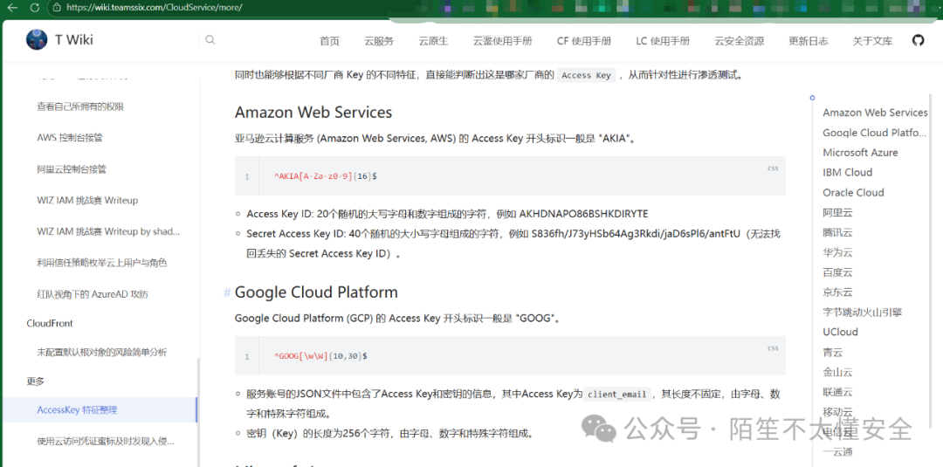Image resolution: width=943 pixels, height=467 pixels.
Task: Jump to 阿里云 in outline
Action: coord(837,212)
